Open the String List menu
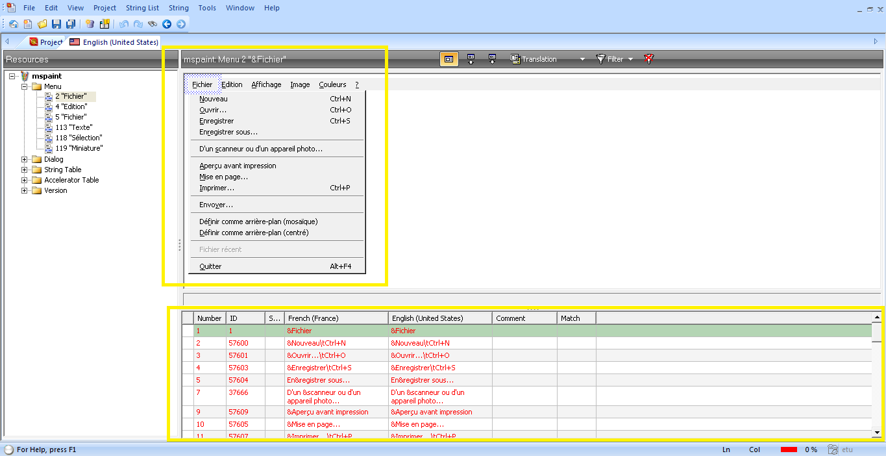Screen dimensions: 886x456 [142, 8]
